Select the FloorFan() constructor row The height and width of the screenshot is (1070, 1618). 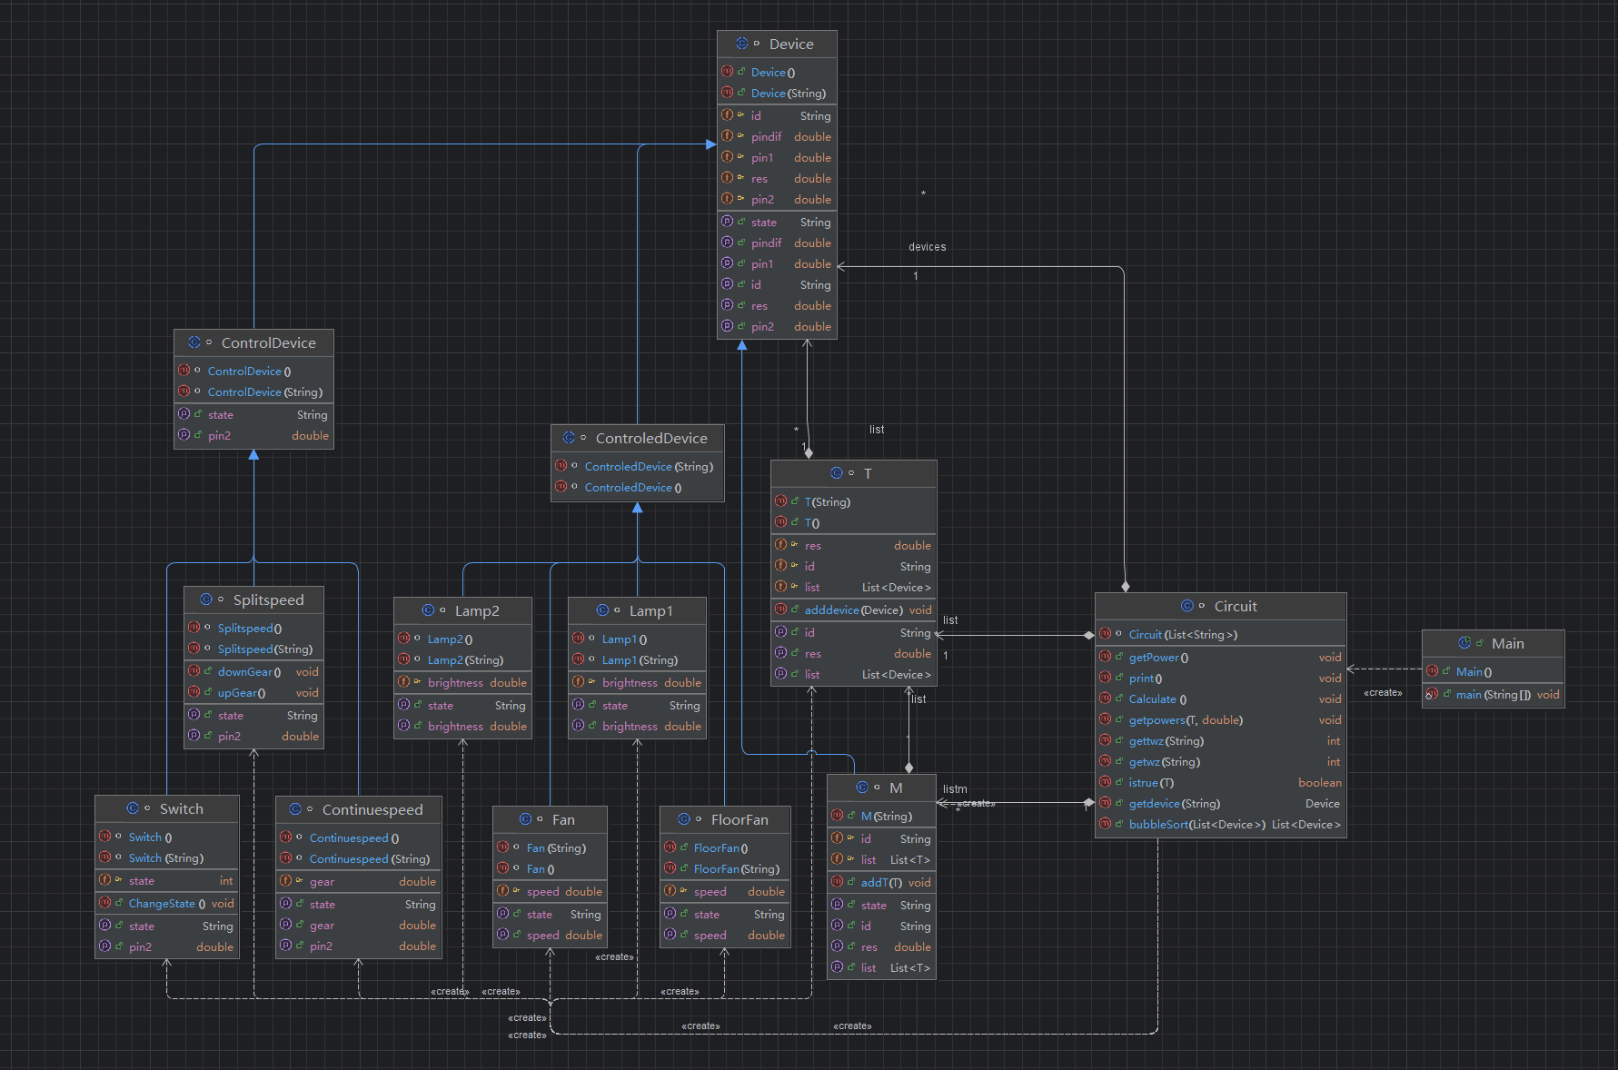[725, 847]
